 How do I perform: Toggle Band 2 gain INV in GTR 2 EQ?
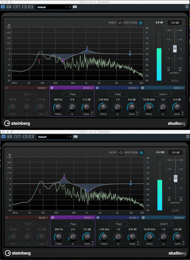click(92, 112)
